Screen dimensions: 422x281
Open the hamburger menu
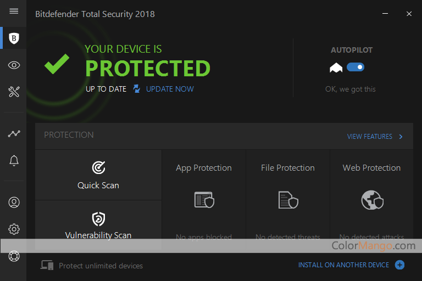point(14,11)
